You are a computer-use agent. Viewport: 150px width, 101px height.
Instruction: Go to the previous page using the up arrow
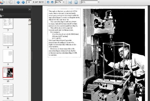(x=18, y=2)
